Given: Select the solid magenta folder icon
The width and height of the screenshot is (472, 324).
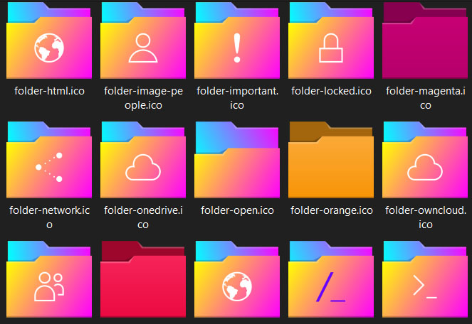Looking at the screenshot, I should pyautogui.click(x=425, y=43).
